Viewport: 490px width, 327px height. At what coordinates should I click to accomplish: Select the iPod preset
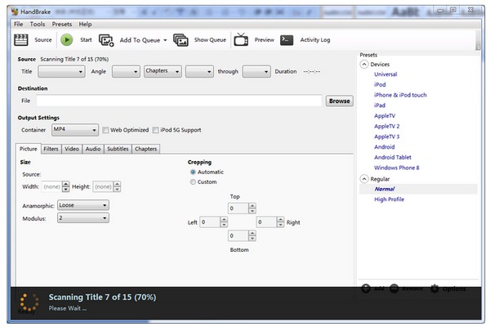[380, 85]
